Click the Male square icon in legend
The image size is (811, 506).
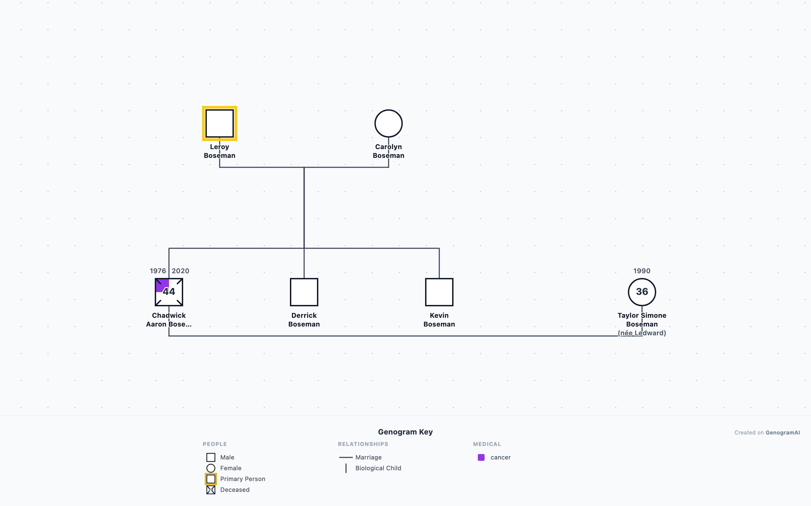click(x=211, y=457)
